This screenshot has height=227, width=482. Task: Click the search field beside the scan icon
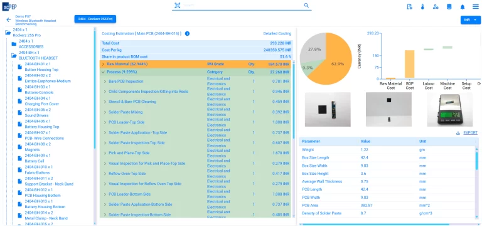click(242, 5)
